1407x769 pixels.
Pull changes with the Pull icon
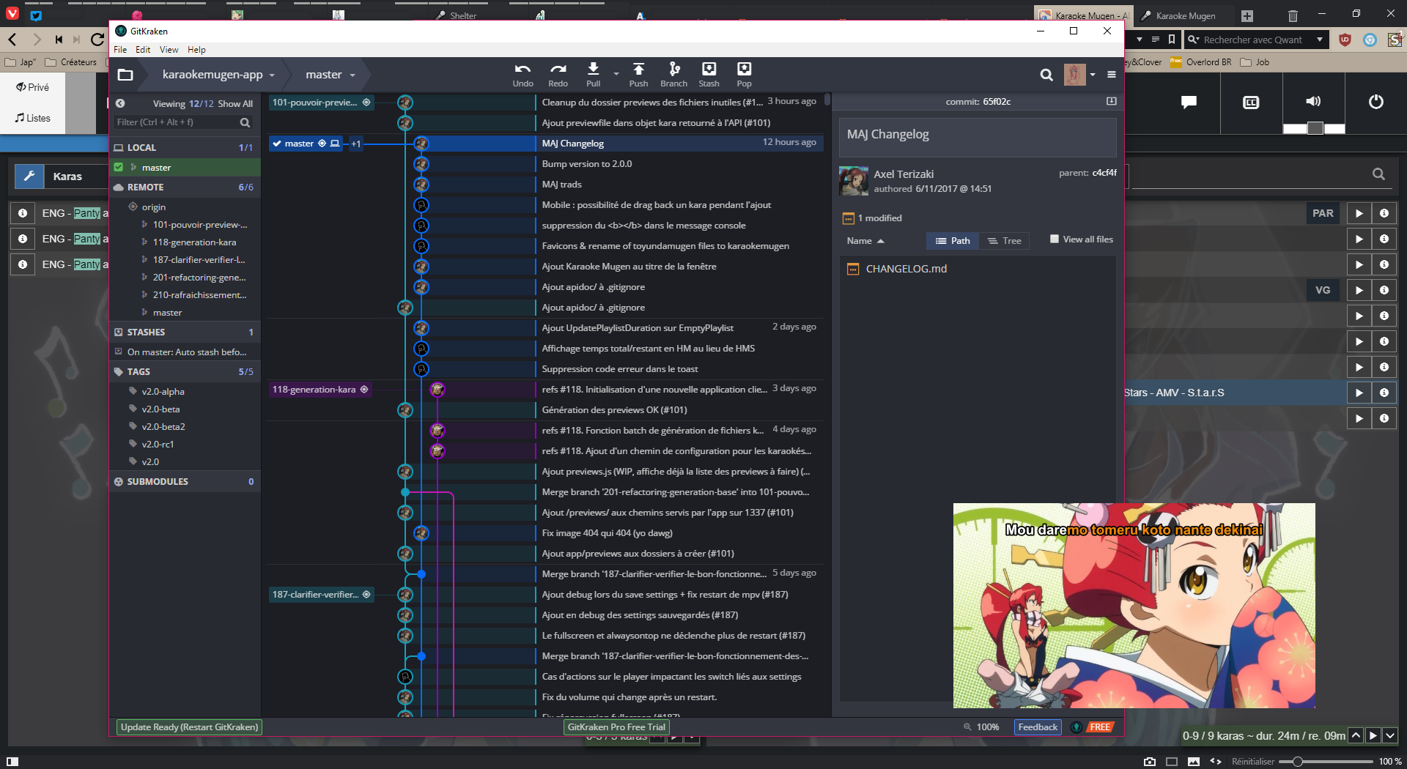pos(593,75)
